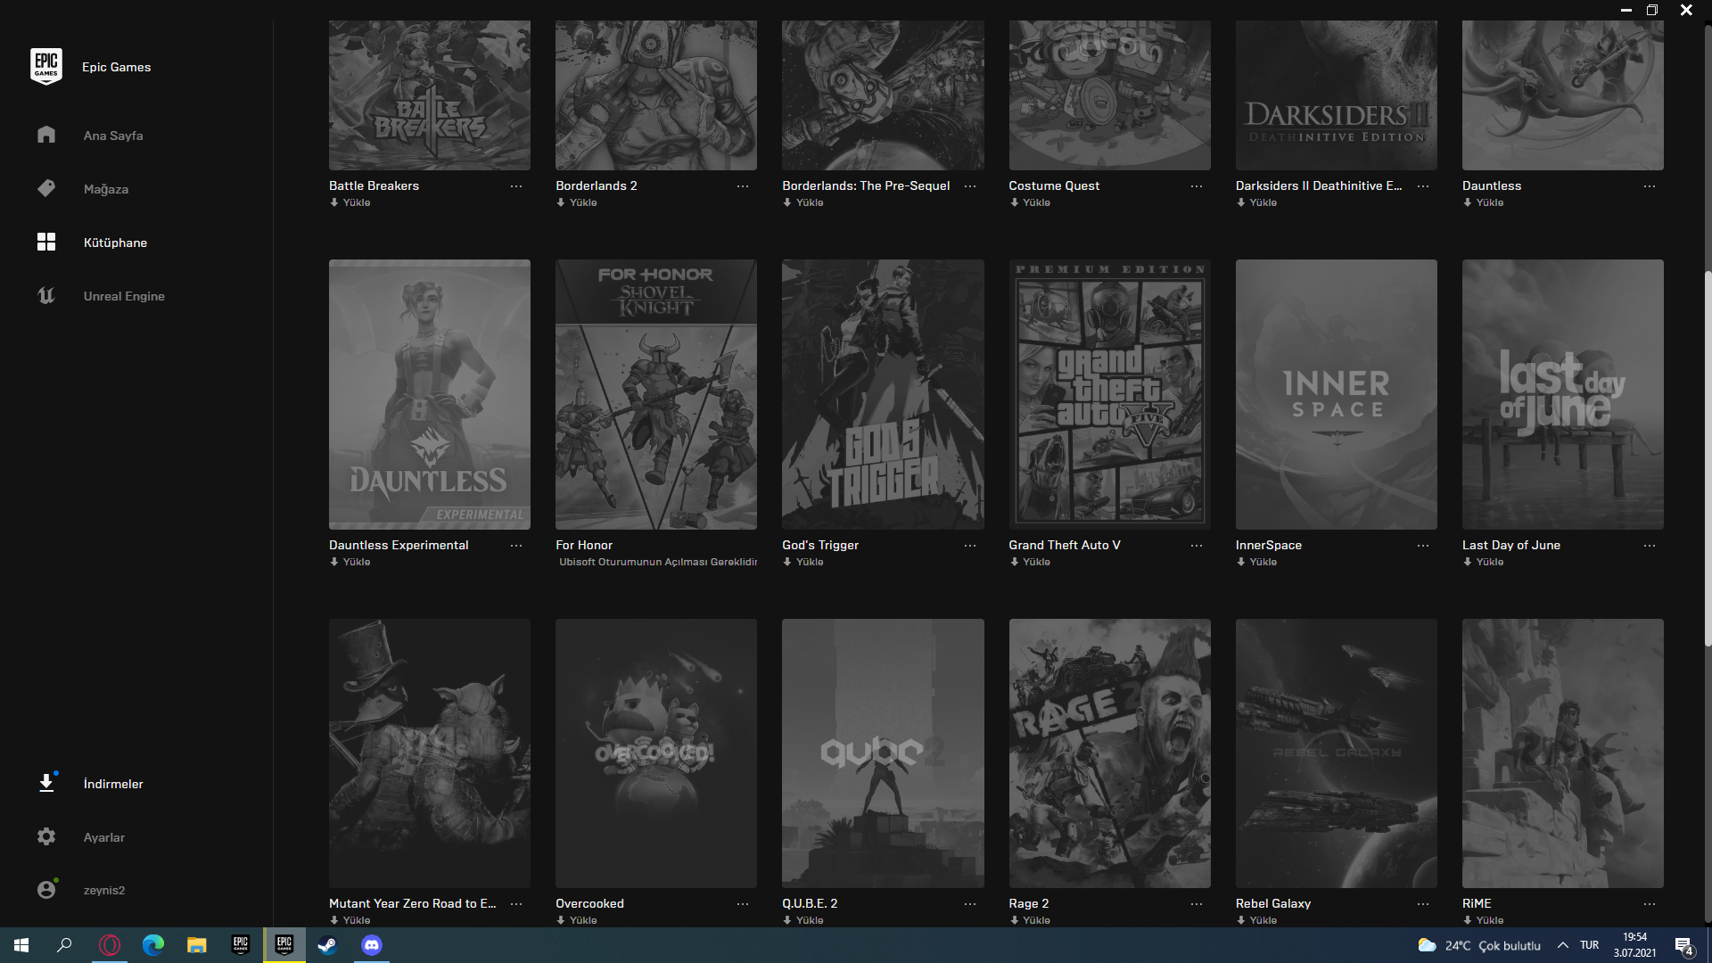Open Ayarlar settings gear icon
Screen dimensions: 1712x963
46,836
